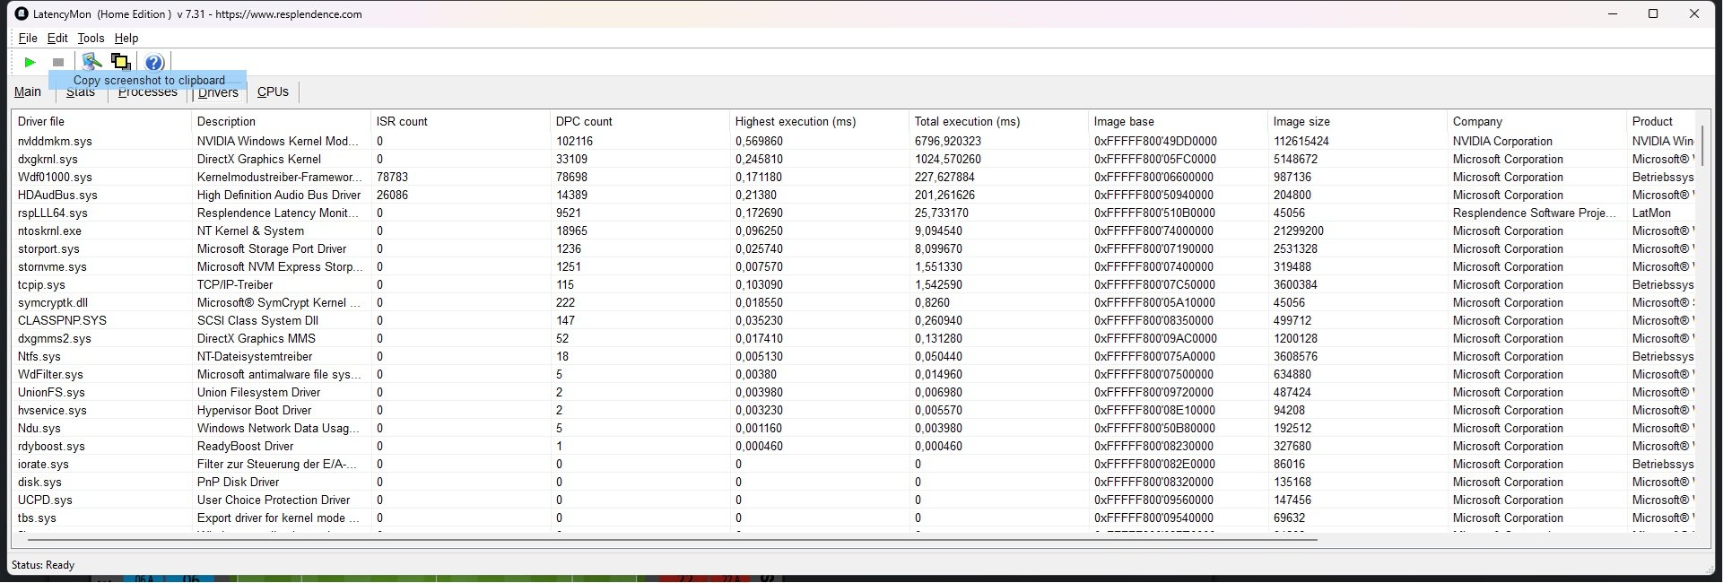Select the nvlddmkm.sys row
The image size is (1723, 583).
[854, 141]
